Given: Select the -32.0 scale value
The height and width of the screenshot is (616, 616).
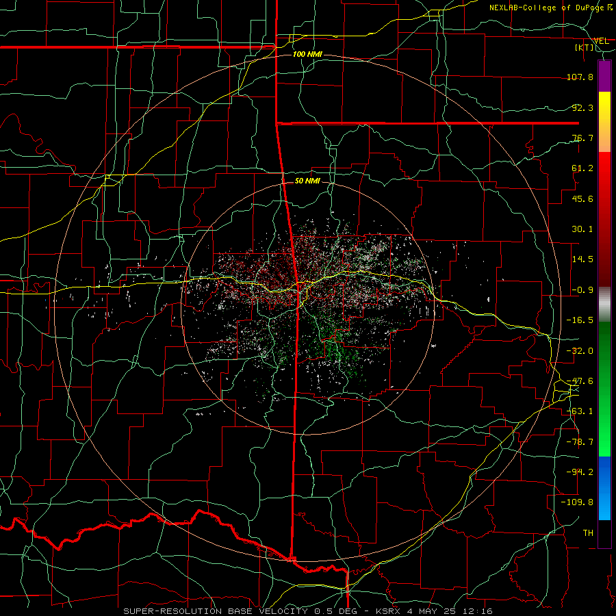Looking at the screenshot, I should [580, 351].
